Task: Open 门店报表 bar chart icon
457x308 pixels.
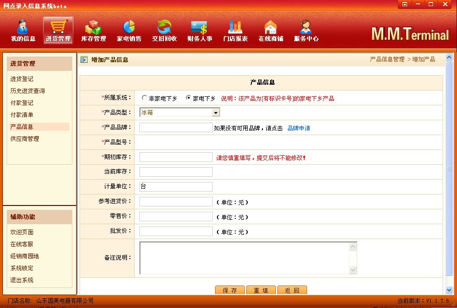Action: click(x=235, y=30)
